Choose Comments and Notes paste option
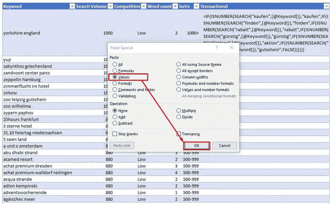This screenshot has height=204, width=333. coord(115,90)
